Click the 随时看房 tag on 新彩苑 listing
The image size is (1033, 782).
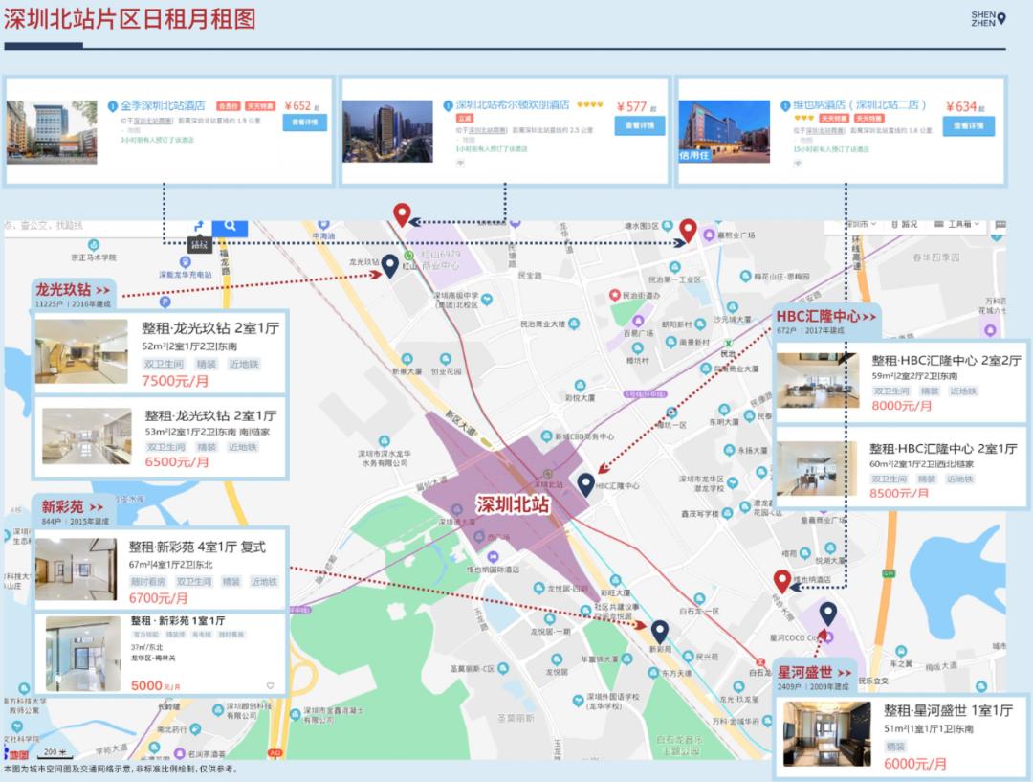pos(147,582)
